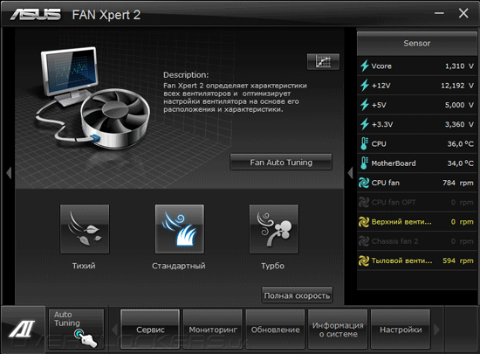Click the Стандартный profile label
This screenshot has width=480, height=354.
click(179, 266)
